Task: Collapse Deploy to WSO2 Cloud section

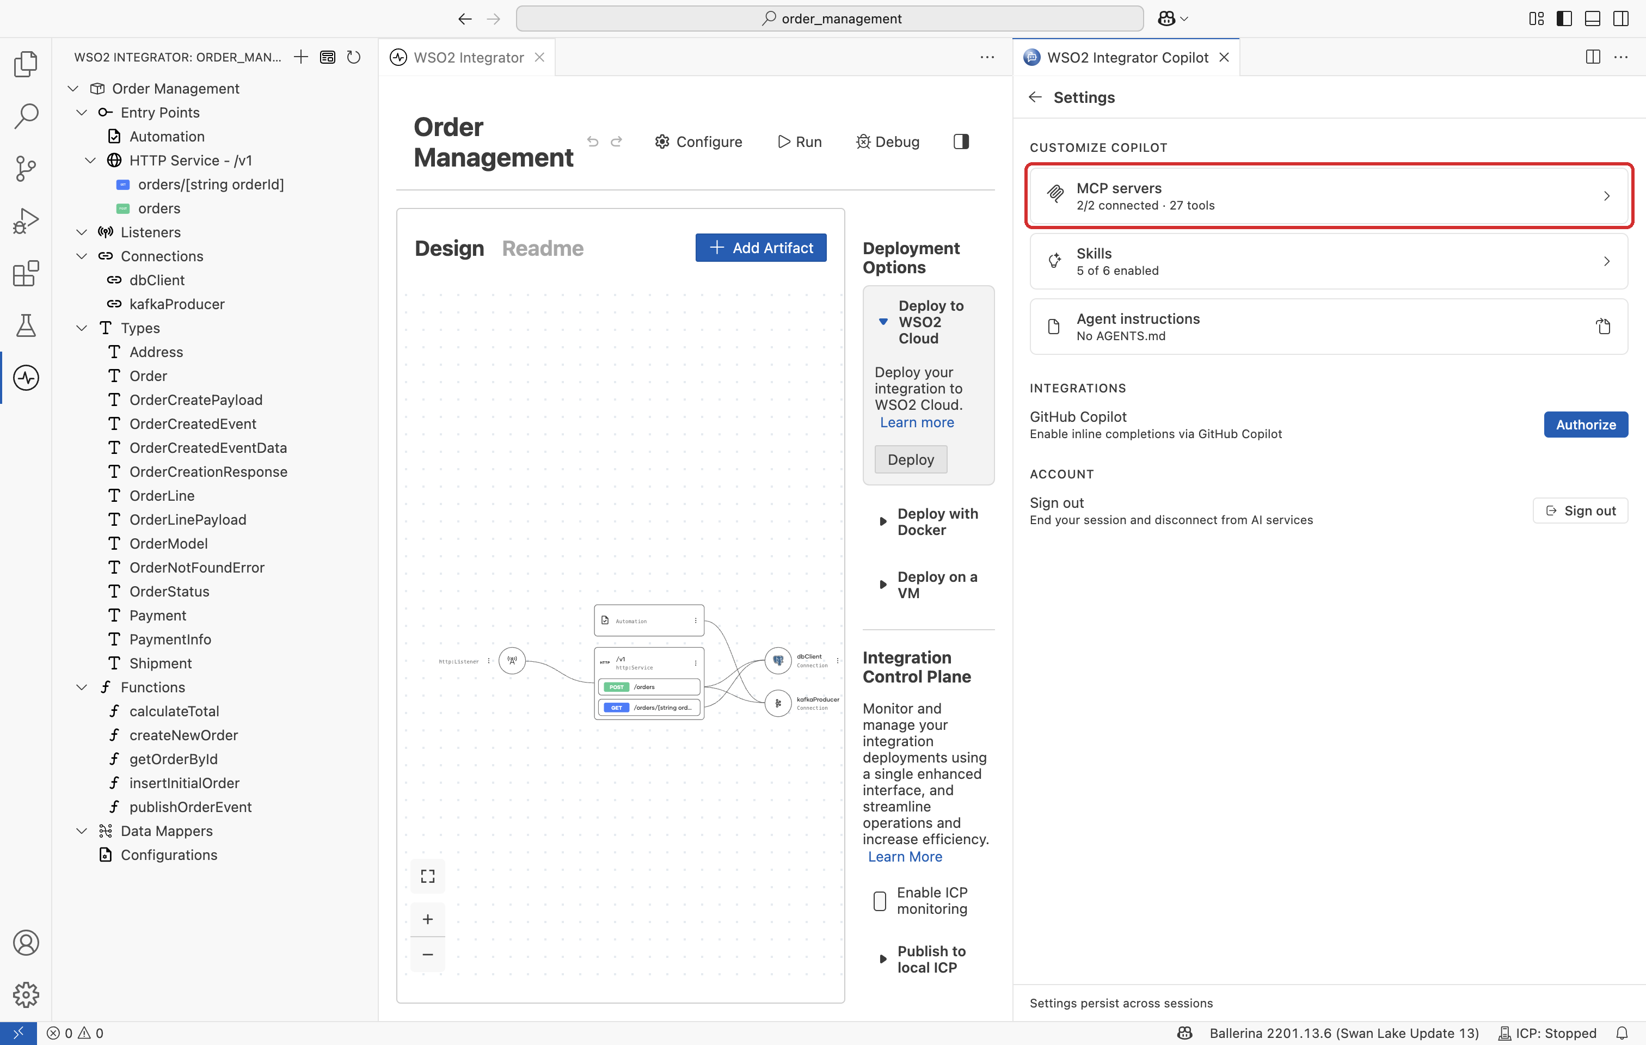Action: coord(883,322)
